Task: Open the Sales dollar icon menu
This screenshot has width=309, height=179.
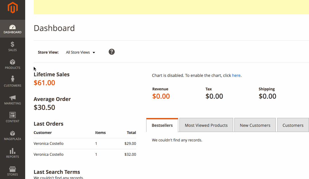Action: click(x=13, y=44)
